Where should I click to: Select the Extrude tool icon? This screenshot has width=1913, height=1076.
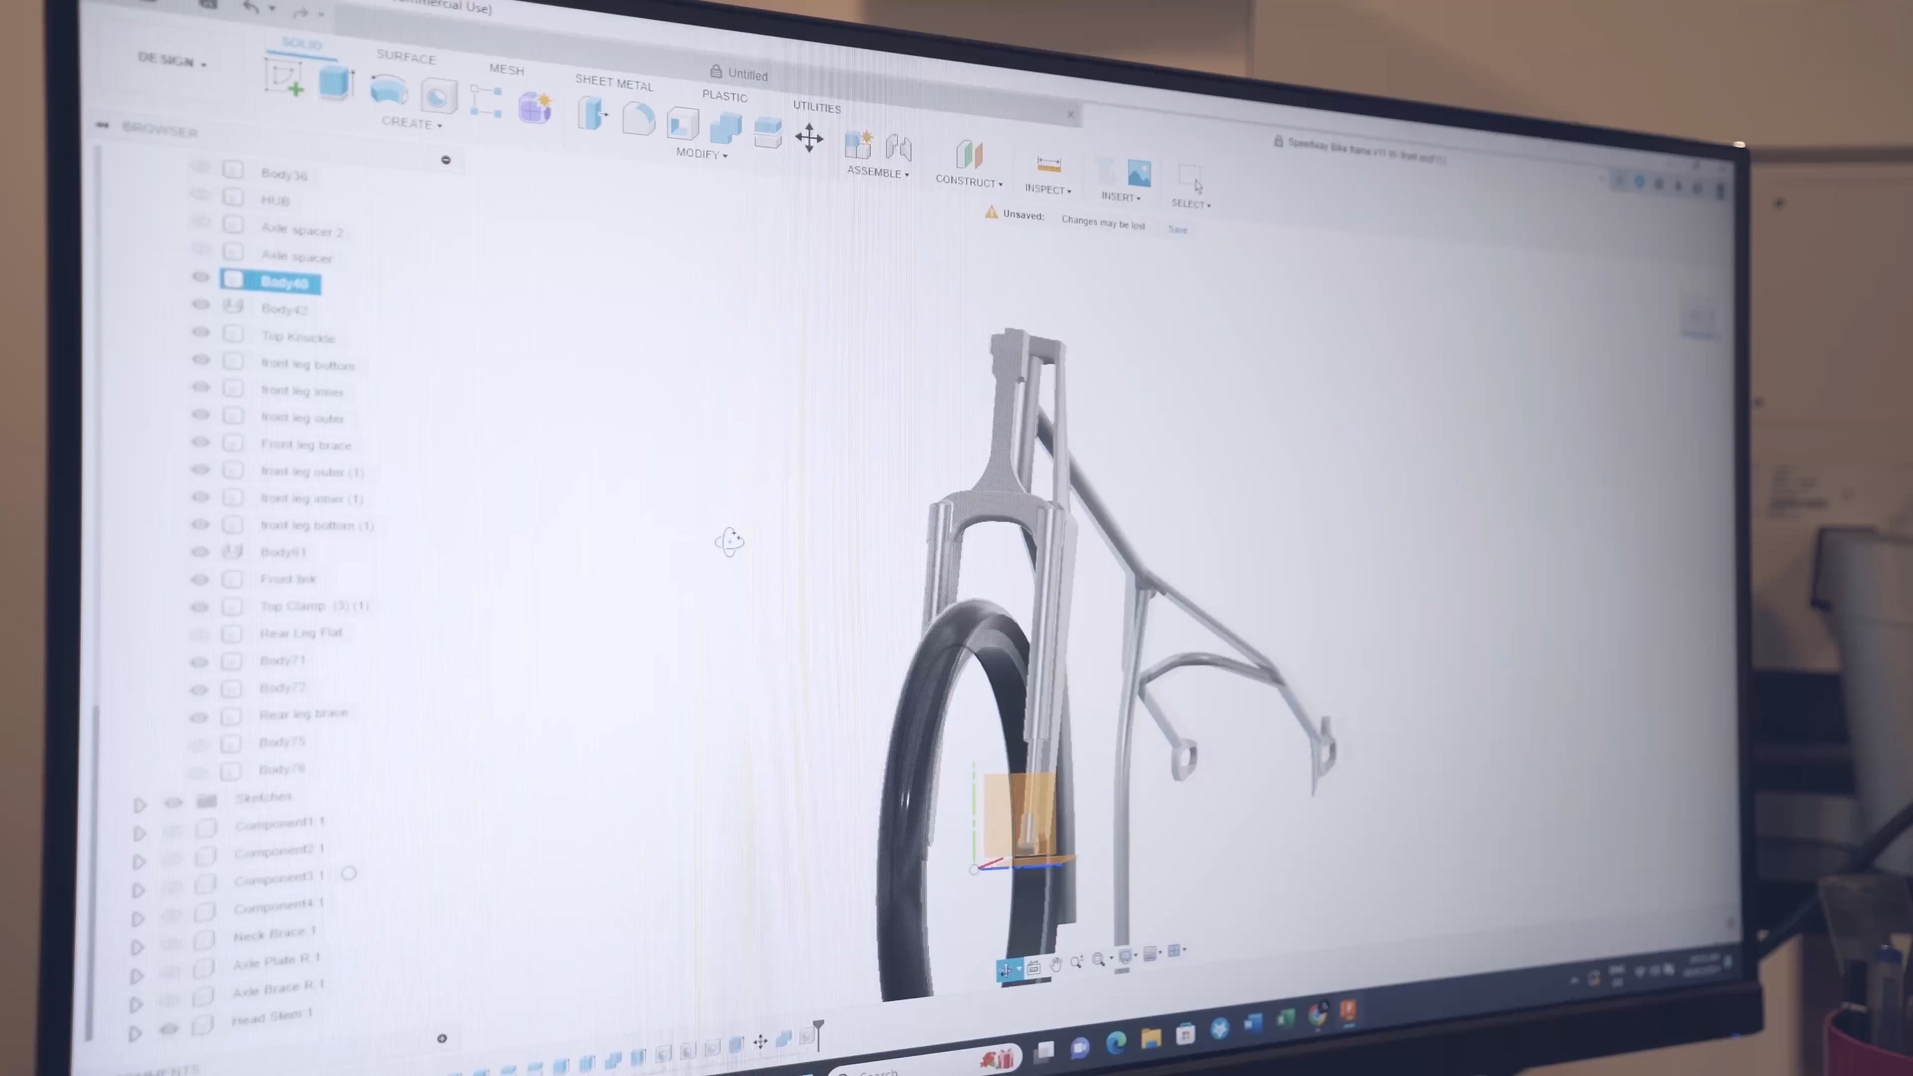click(x=335, y=83)
